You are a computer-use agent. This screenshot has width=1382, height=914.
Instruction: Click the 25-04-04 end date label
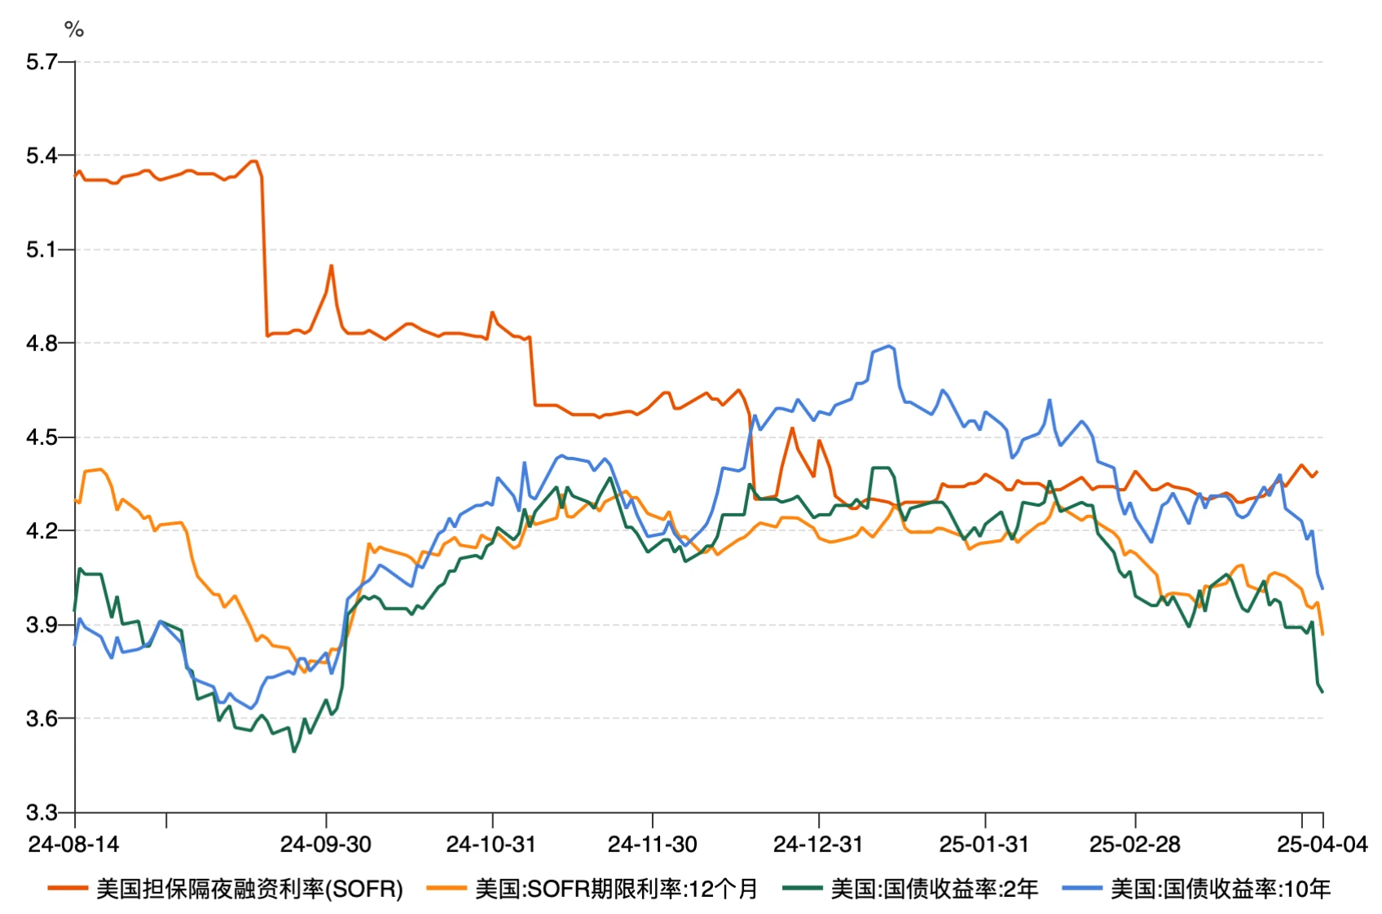tap(1322, 844)
